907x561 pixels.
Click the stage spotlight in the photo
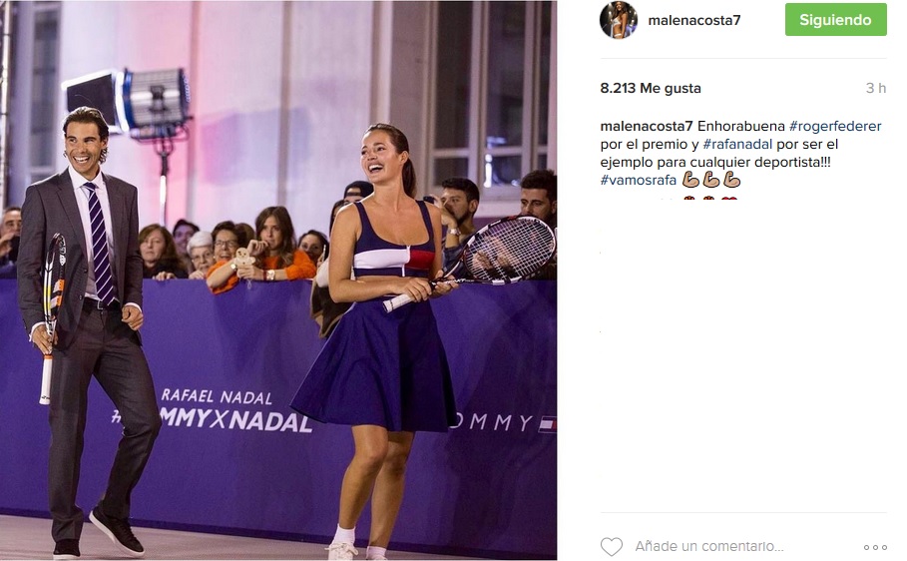click(129, 103)
